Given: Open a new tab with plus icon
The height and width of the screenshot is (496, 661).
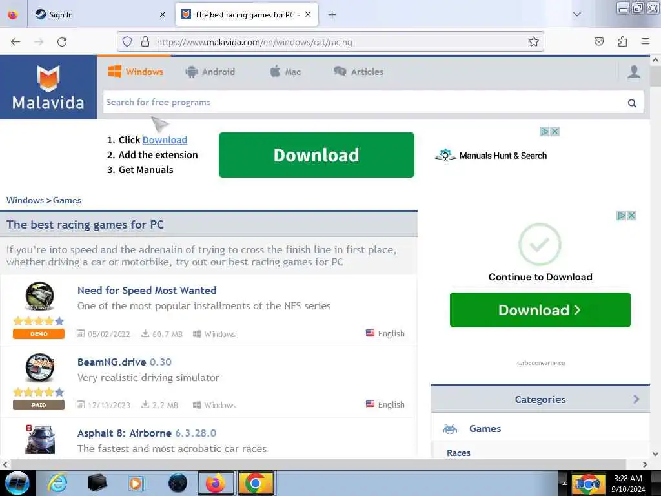Looking at the screenshot, I should tap(332, 15).
